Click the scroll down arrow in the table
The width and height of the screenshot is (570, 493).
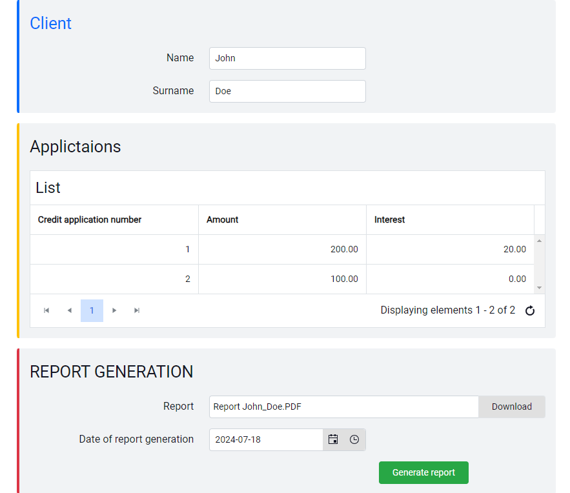540,288
